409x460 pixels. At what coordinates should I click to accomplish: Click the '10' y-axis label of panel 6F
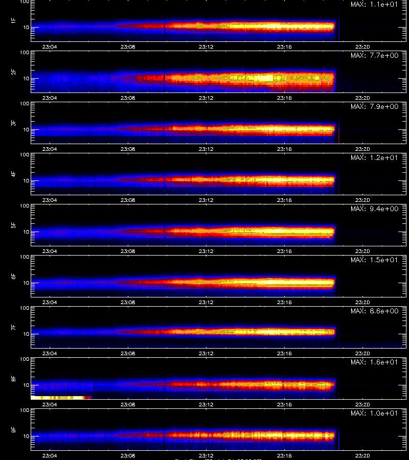click(x=27, y=283)
